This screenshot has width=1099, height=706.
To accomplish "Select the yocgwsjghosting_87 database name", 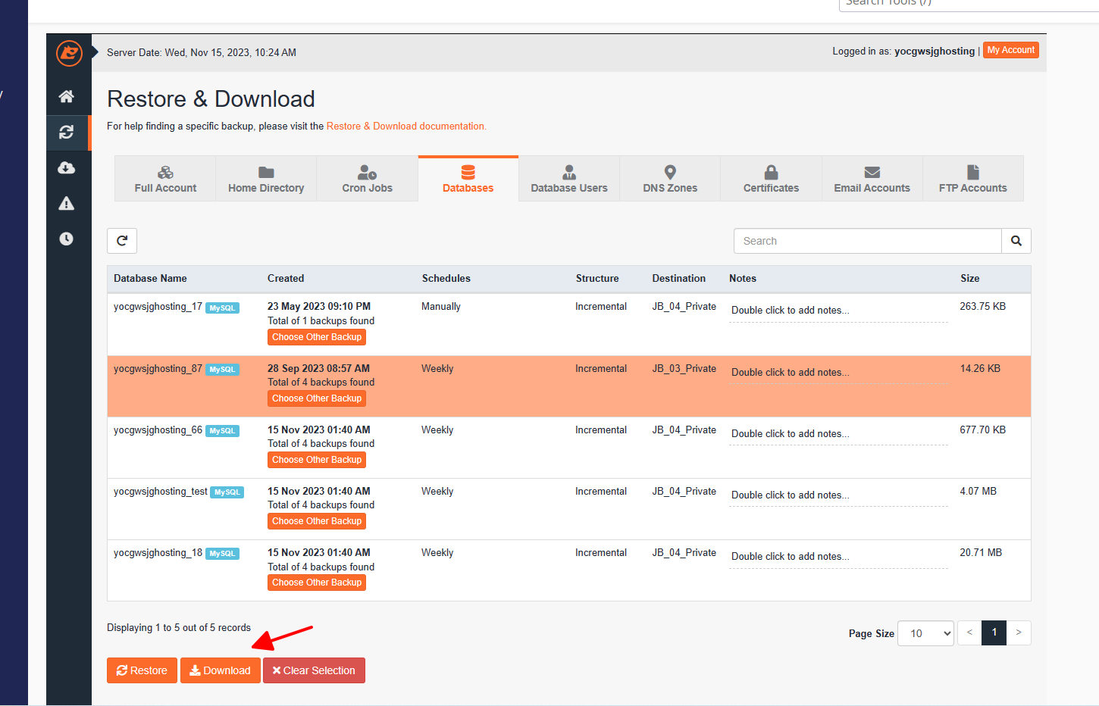I will coord(158,369).
